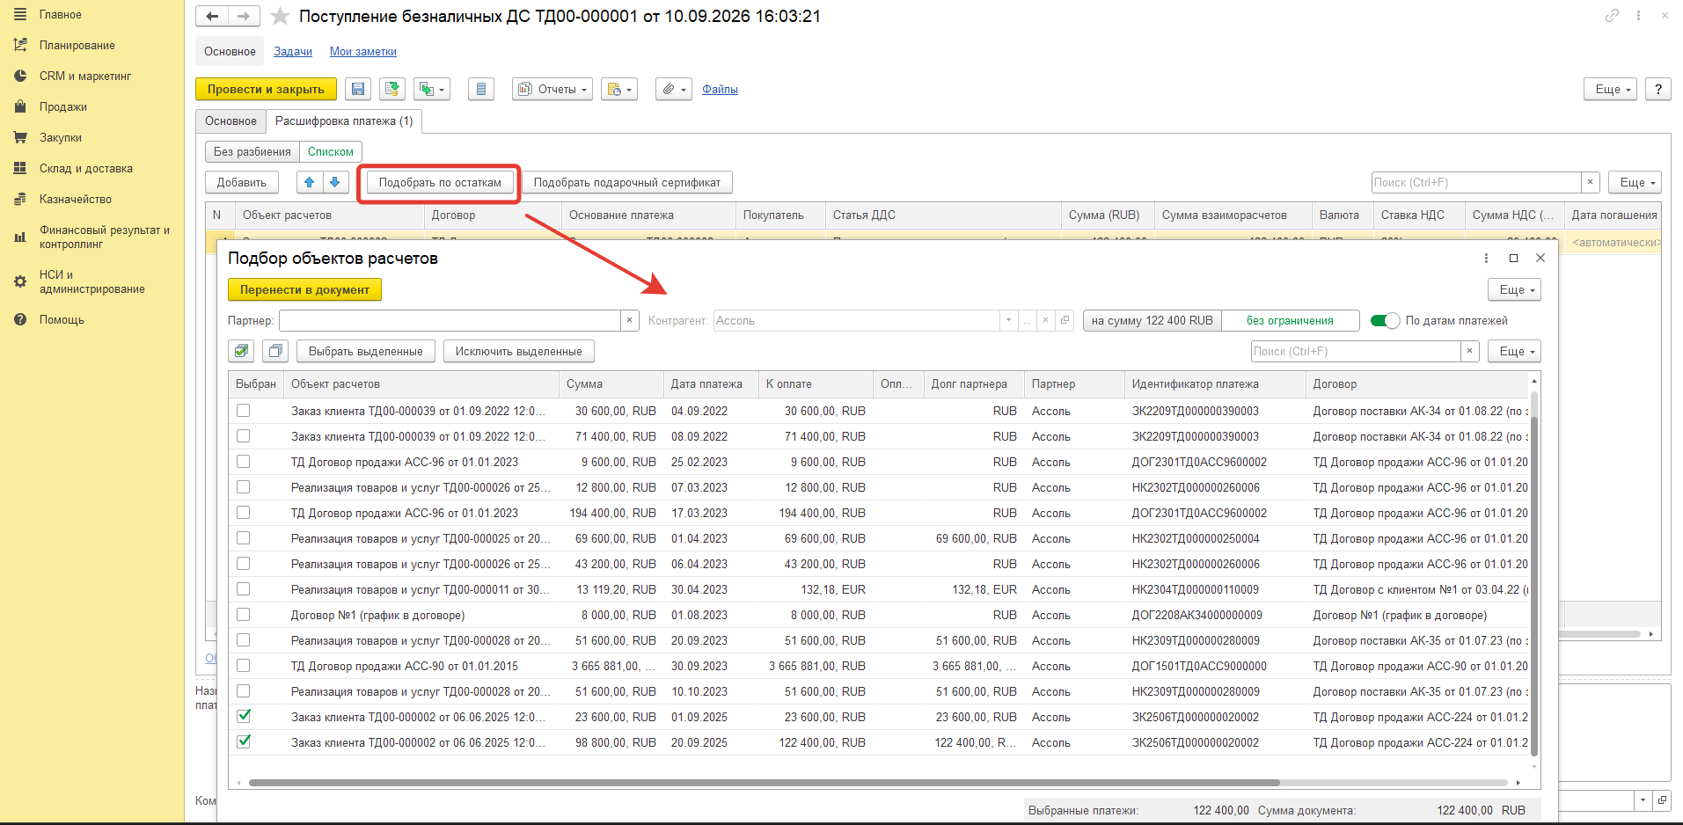Screen dimensions: 1683x825
Task: Open the Отчеты dropdown
Action: 552,89
